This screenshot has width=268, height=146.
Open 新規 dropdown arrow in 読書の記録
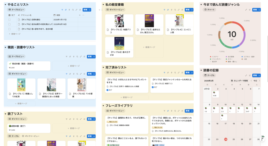coord(259,75)
